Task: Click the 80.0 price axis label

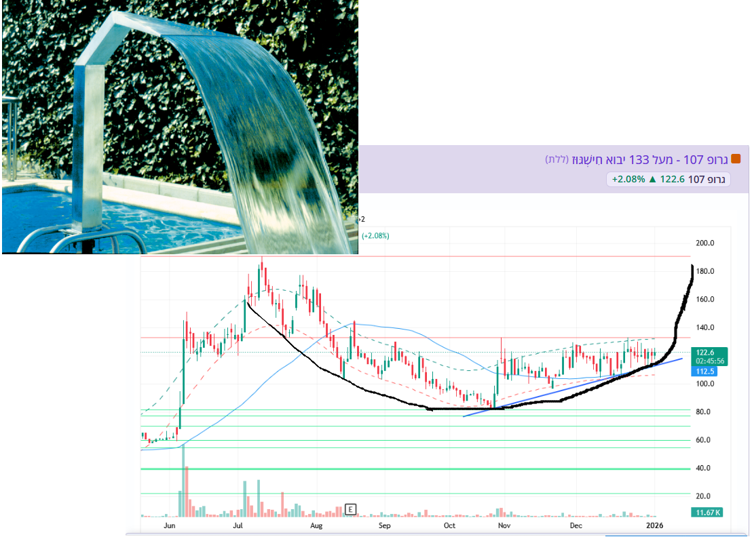Action: [x=702, y=412]
